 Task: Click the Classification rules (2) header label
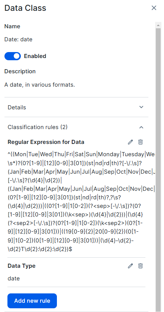click(x=38, y=127)
